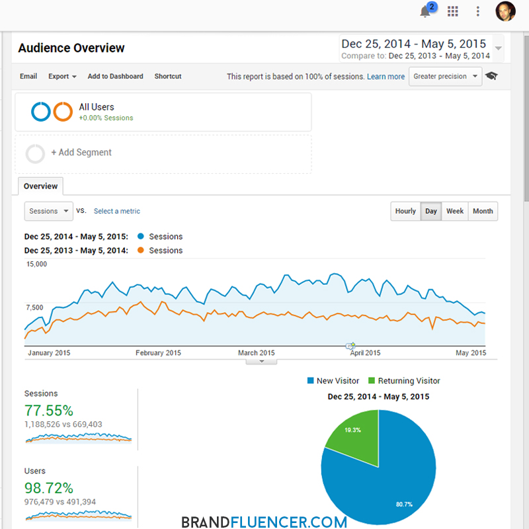Switch chart granularity to Month
This screenshot has width=529, height=529.
483,212
